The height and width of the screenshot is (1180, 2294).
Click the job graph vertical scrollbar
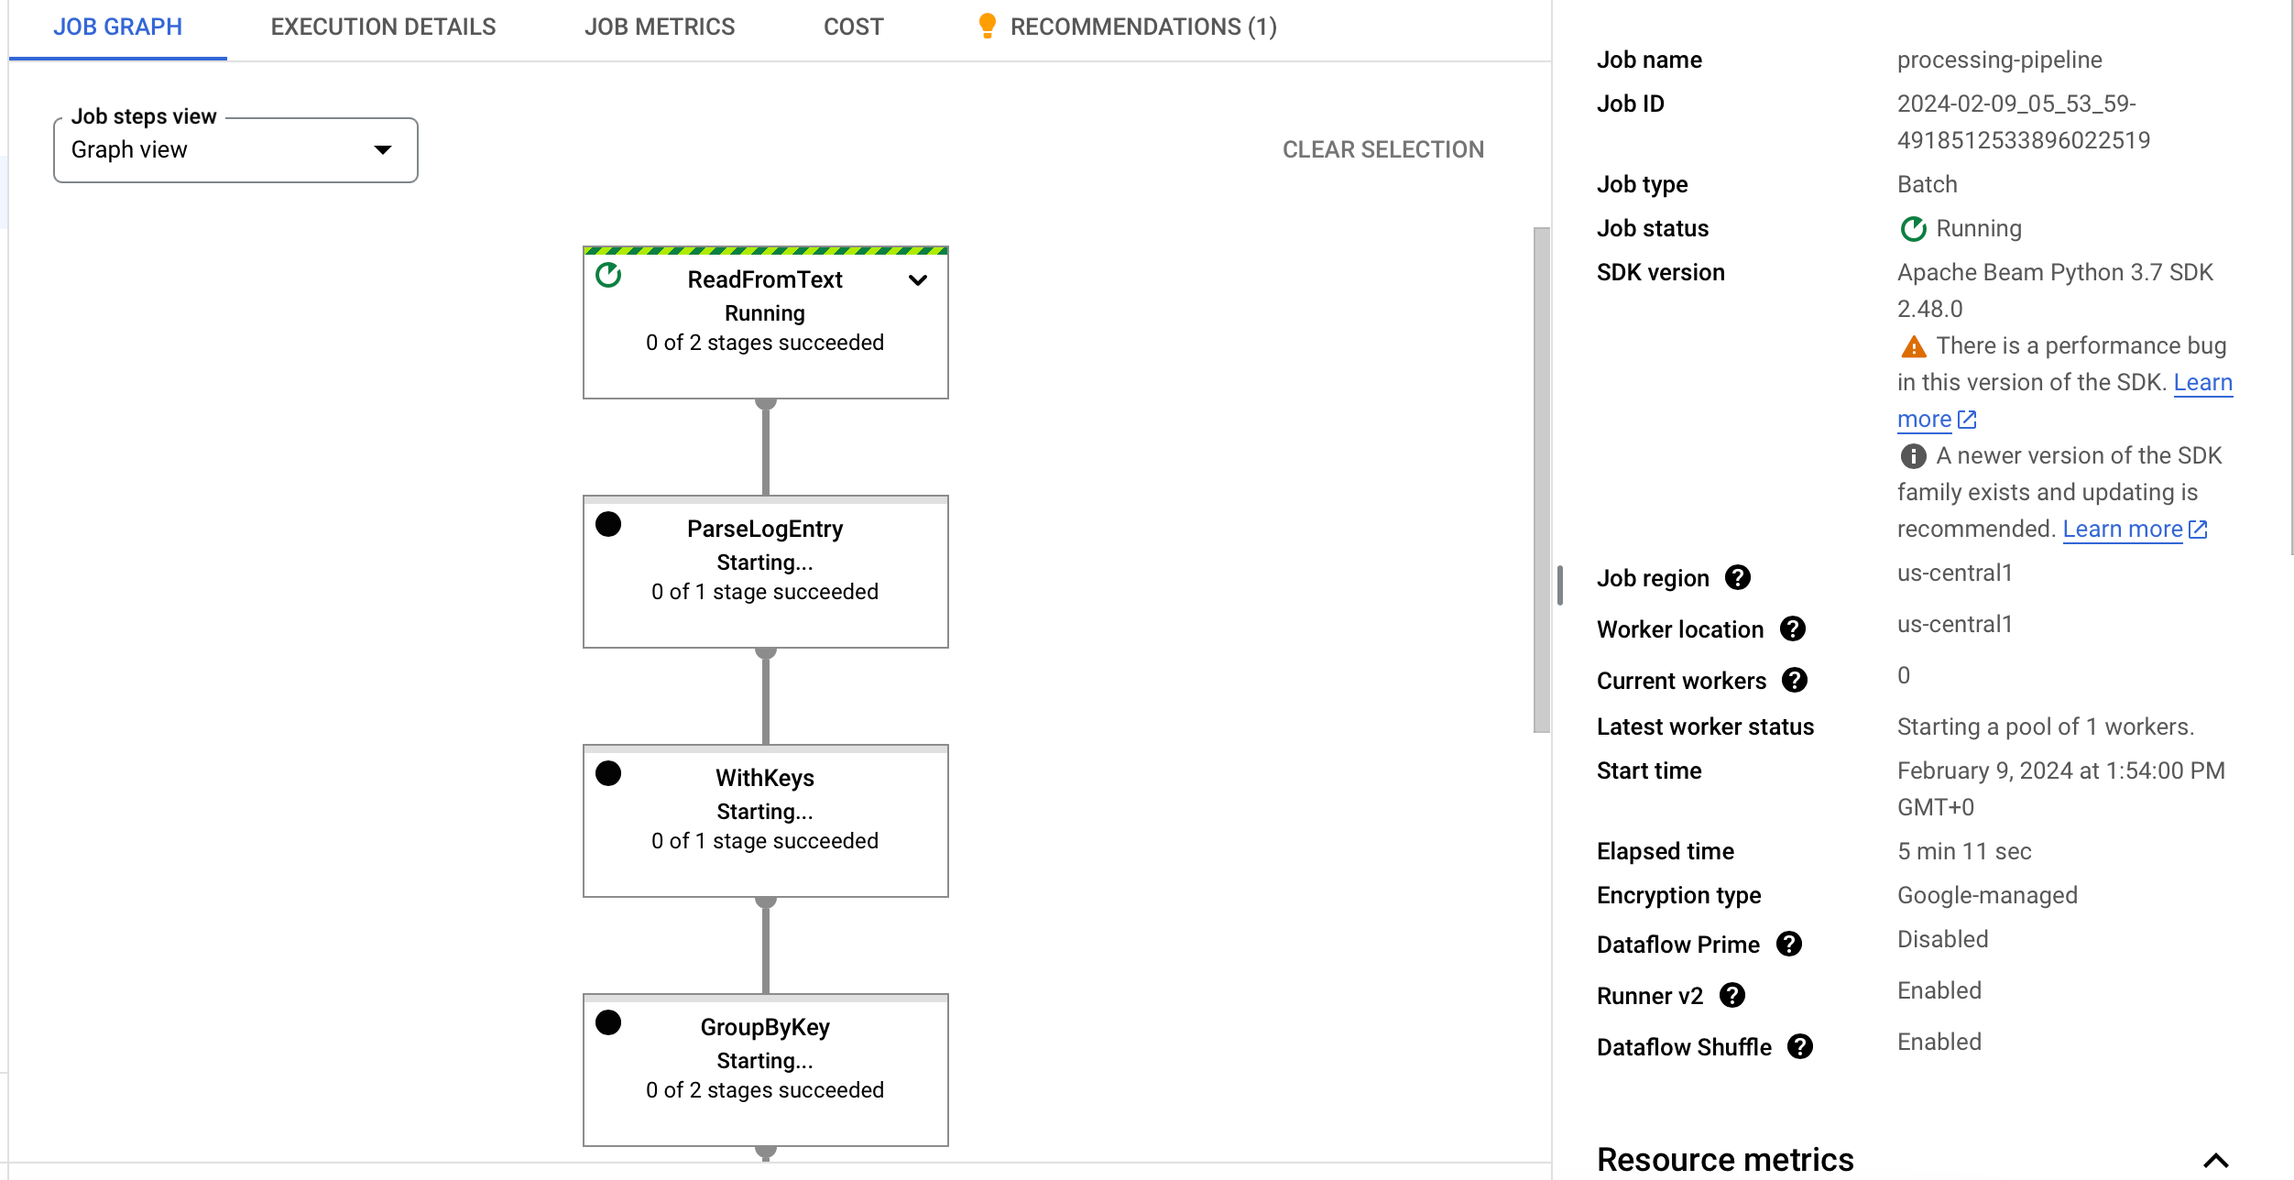pos(1542,480)
